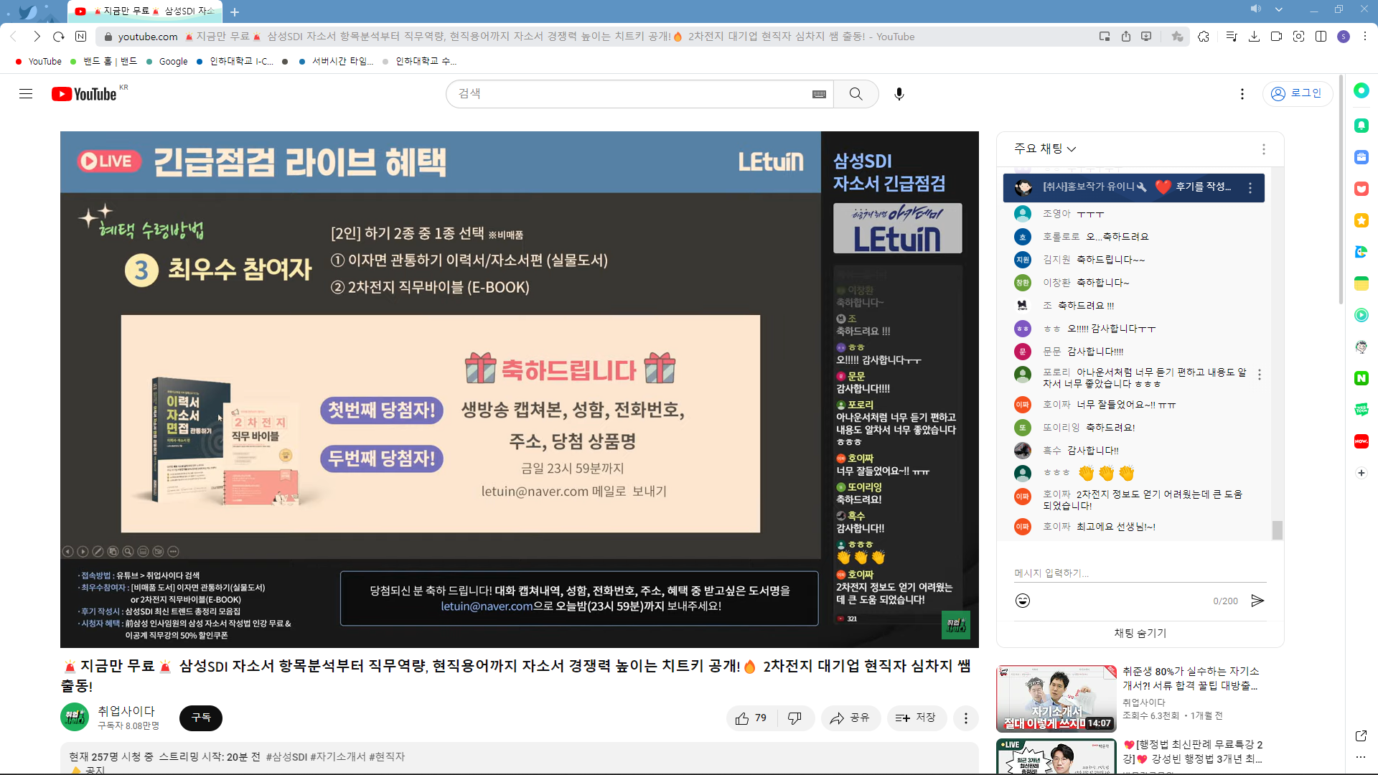This screenshot has height=775, width=1378.
Task: Click the magnifier search button
Action: point(856,94)
